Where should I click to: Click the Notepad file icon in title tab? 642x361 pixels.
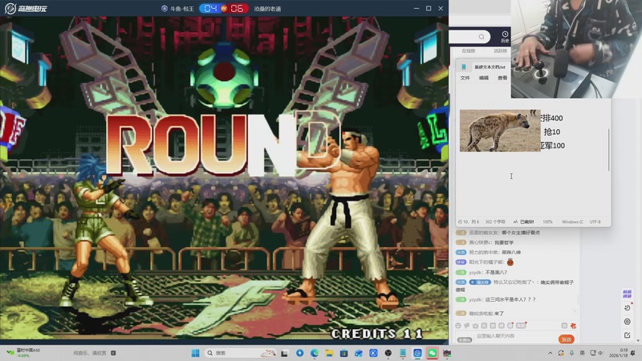464,67
